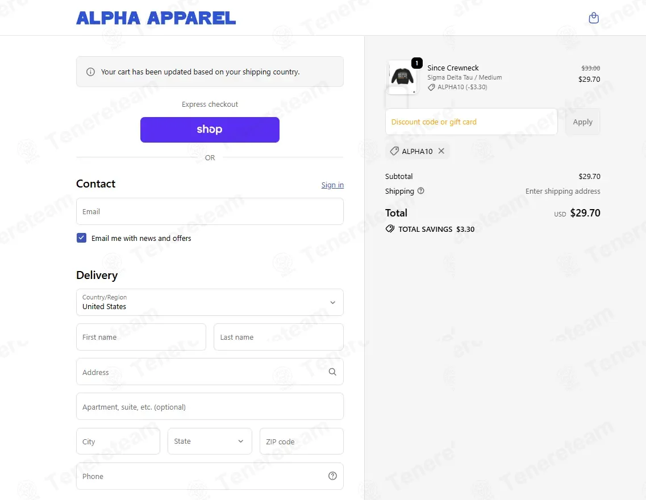646x500 pixels.
Task: Focus the Last name field
Action: [x=278, y=337]
